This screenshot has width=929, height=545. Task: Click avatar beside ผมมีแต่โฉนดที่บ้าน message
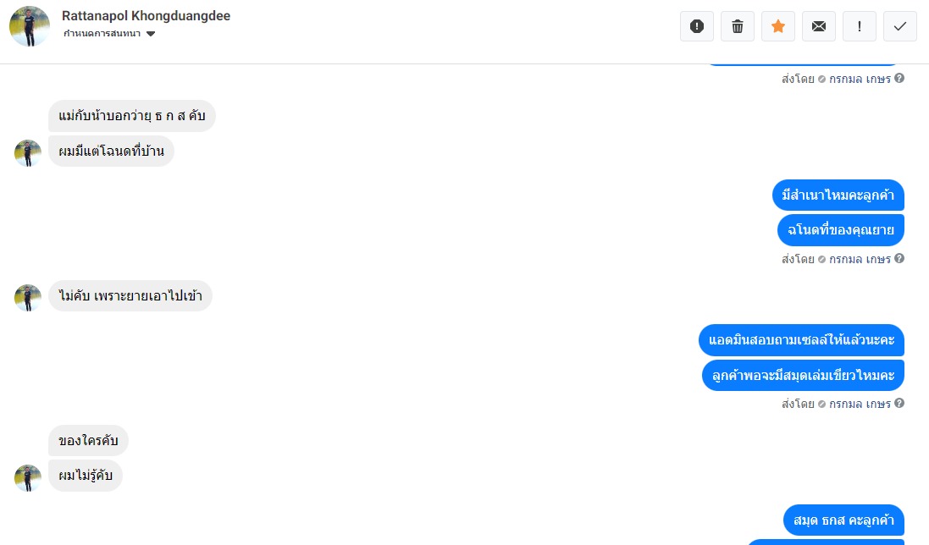[x=28, y=152]
